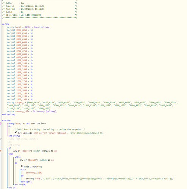Open the string target_ array definition
This screenshot has width=187, height=189.
[92, 105]
